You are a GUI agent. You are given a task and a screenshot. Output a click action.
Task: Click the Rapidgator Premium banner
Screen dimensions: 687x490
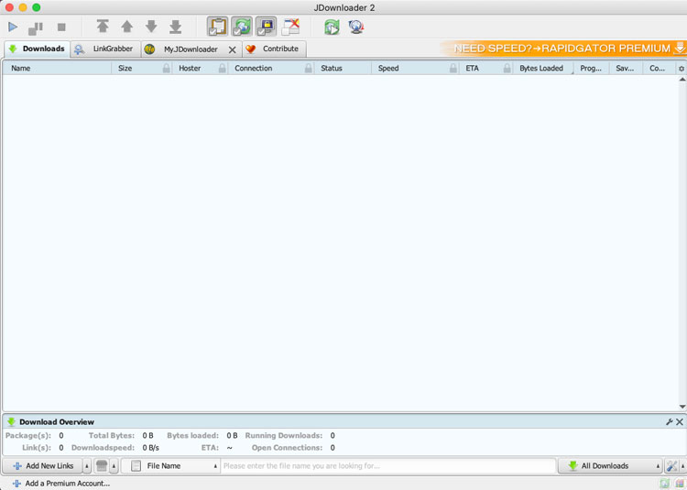pyautogui.click(x=563, y=49)
